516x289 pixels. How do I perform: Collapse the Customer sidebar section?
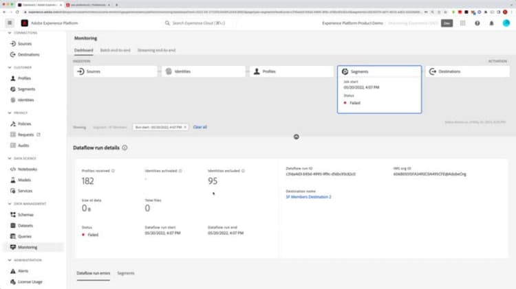pos(10,67)
